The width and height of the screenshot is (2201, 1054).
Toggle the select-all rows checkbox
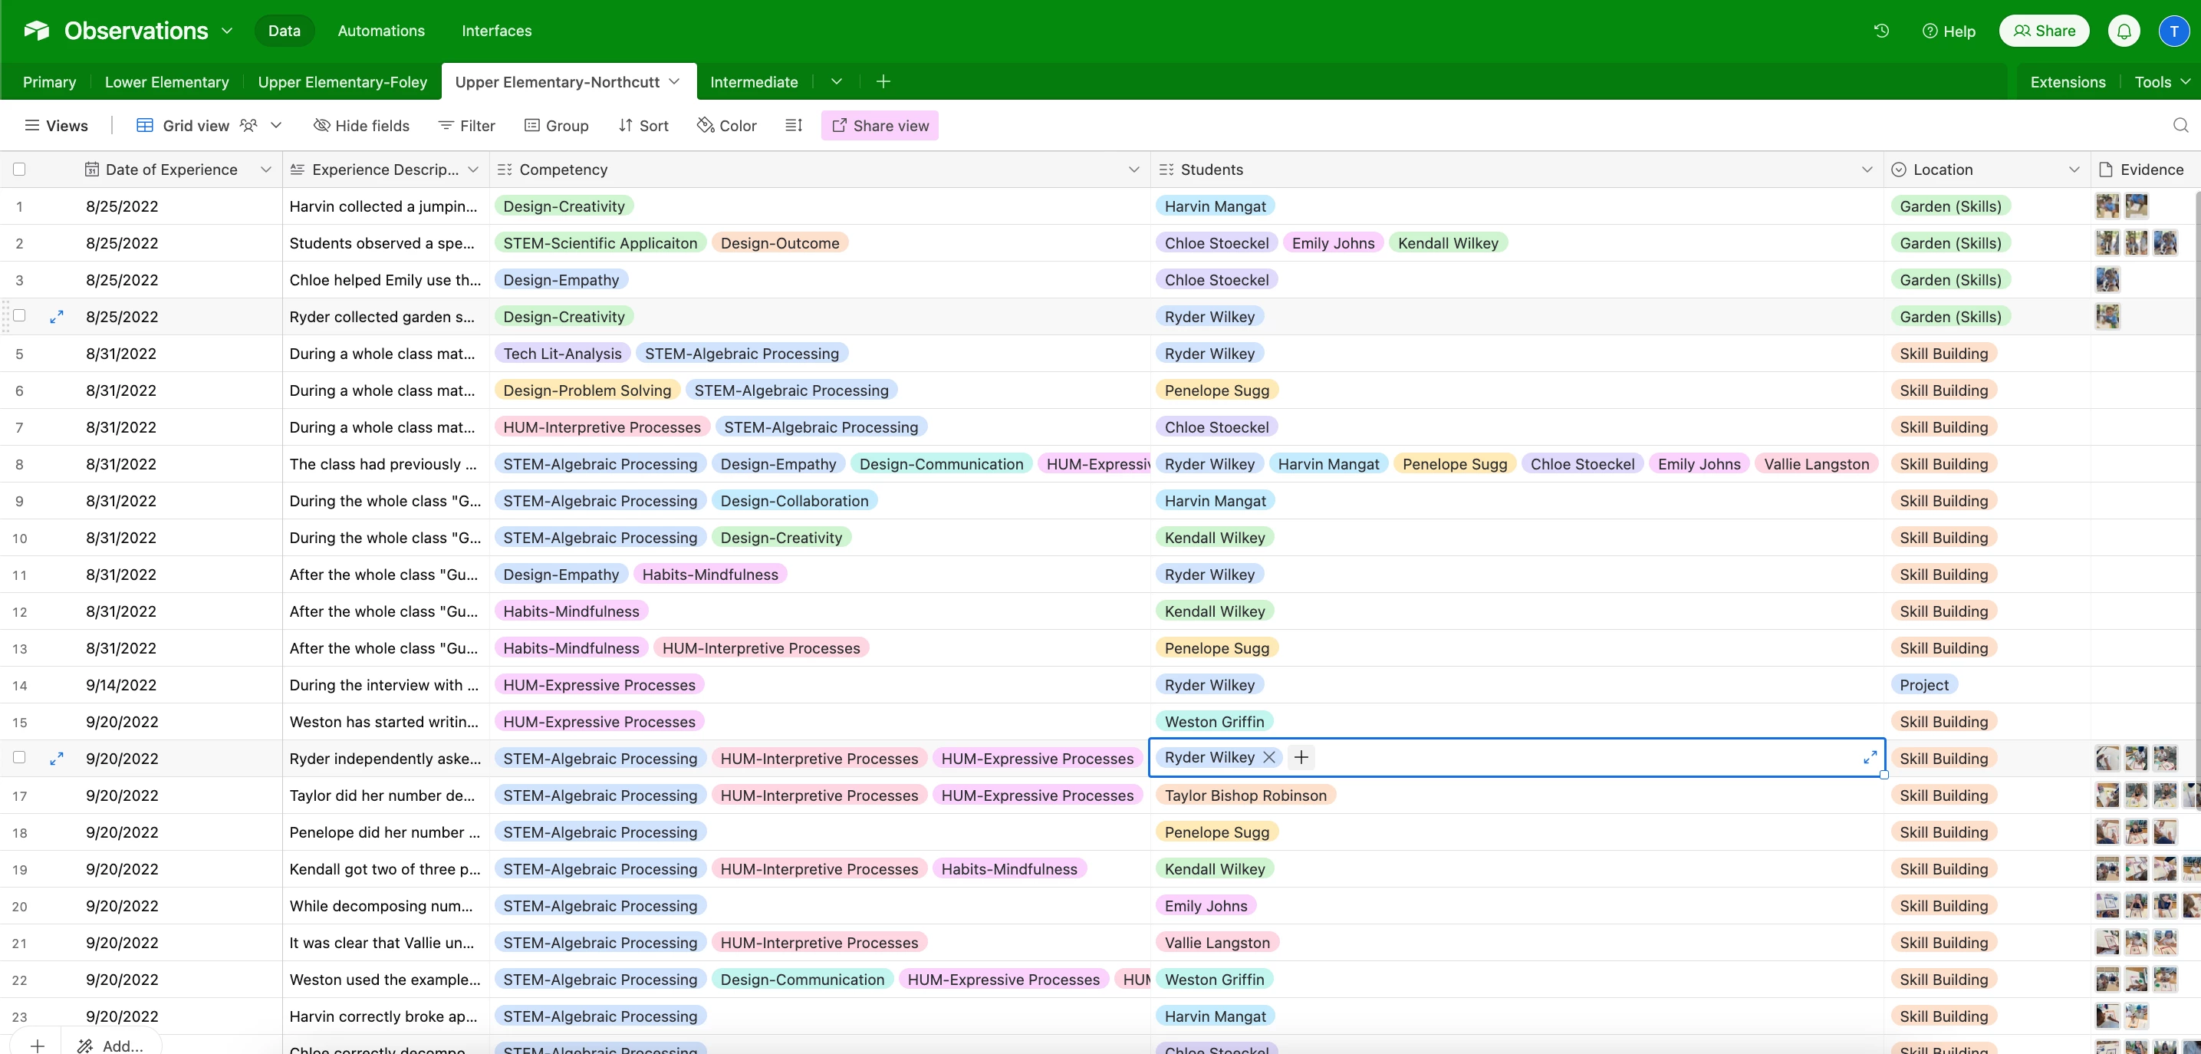point(19,170)
